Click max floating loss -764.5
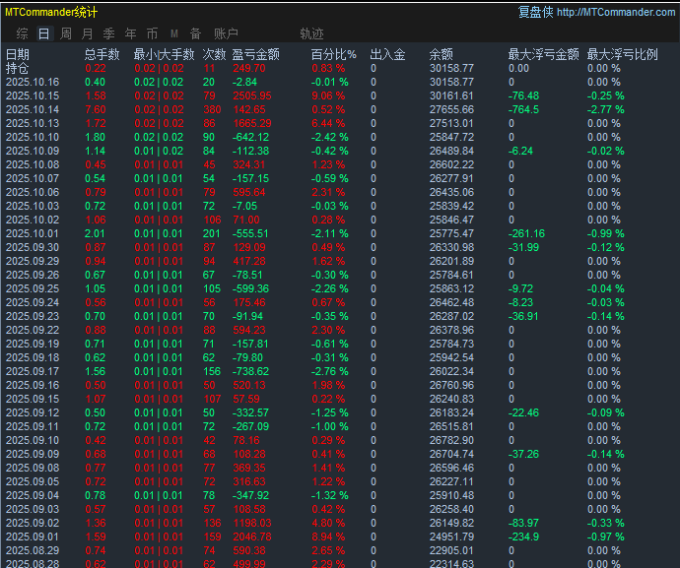This screenshot has height=568, width=680. click(523, 109)
